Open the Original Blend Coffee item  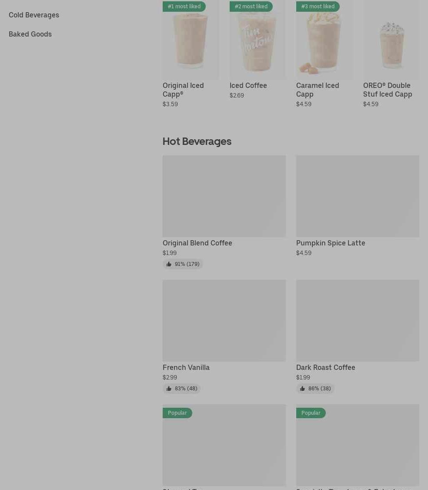197,243
